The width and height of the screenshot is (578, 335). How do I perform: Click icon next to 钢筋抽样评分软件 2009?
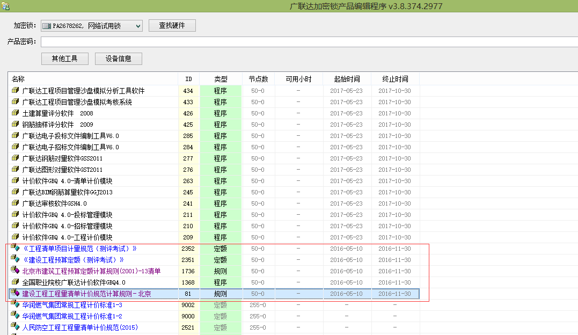(x=15, y=124)
